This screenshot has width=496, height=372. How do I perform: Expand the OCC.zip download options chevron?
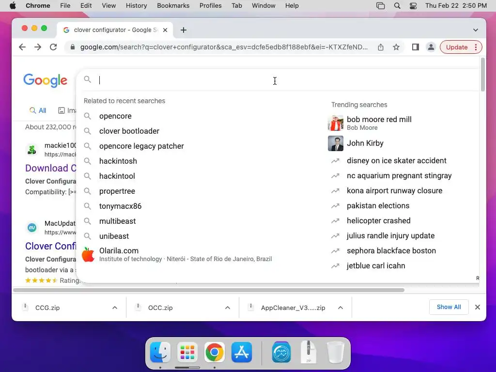point(228,308)
